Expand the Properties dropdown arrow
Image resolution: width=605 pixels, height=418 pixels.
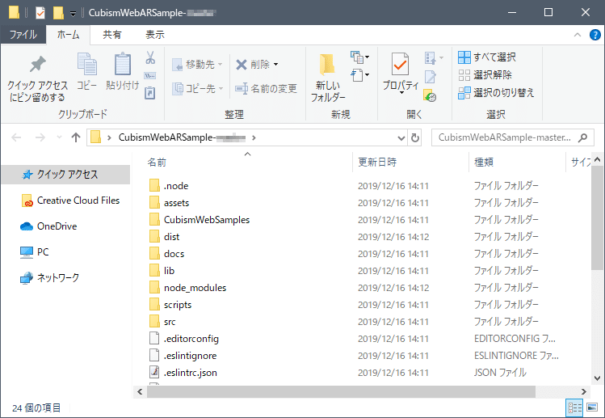point(401,93)
